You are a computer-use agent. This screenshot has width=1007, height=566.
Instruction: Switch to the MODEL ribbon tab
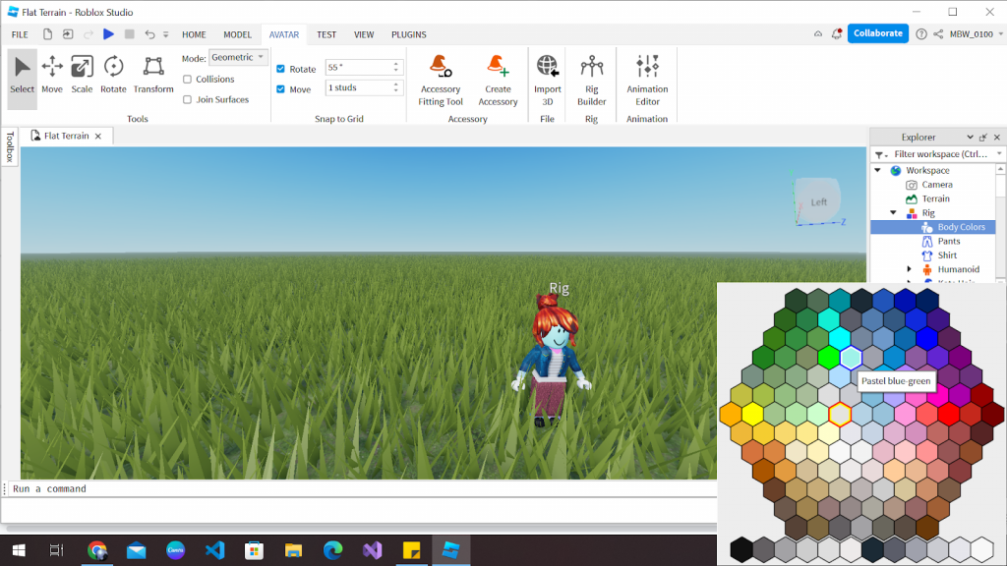237,33
